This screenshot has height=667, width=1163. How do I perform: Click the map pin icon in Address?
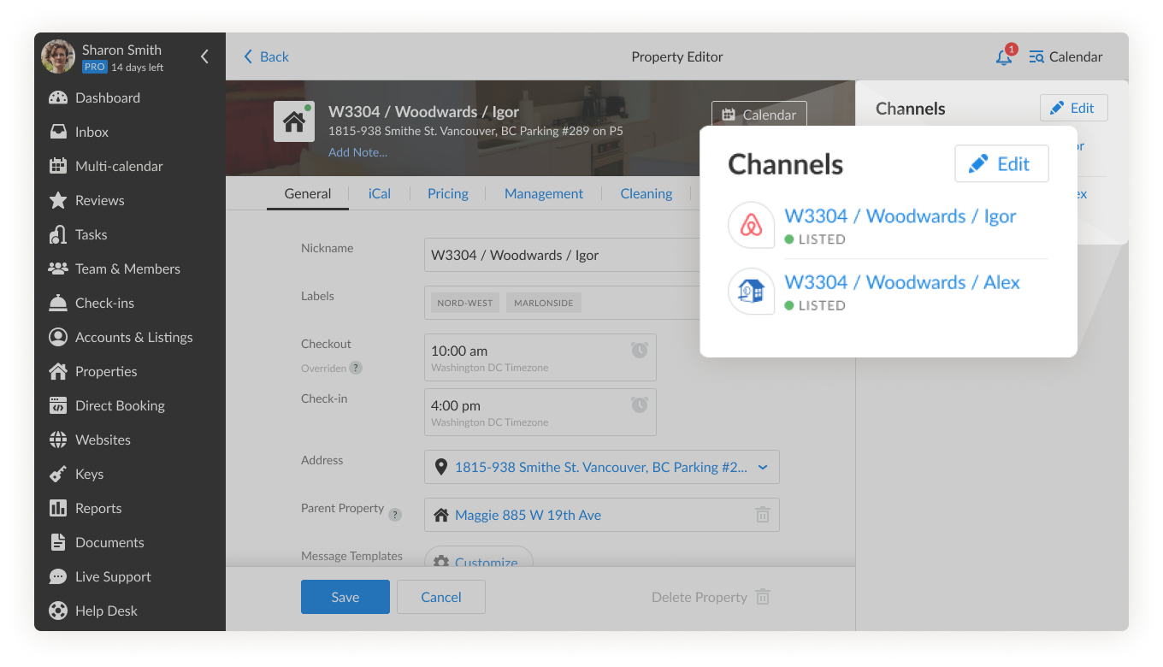click(x=441, y=467)
